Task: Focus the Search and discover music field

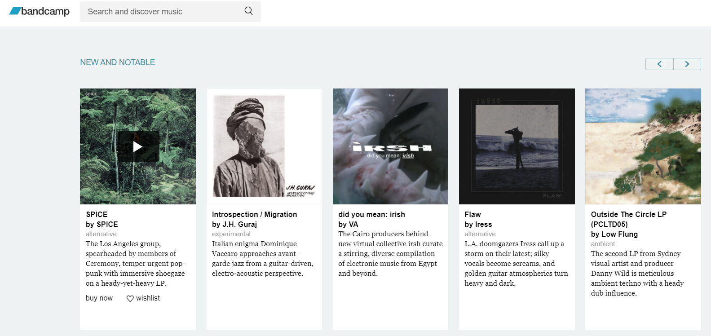Action: [x=170, y=12]
